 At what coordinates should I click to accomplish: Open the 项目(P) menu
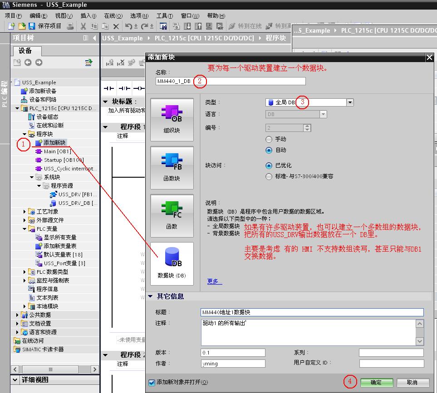13,16
